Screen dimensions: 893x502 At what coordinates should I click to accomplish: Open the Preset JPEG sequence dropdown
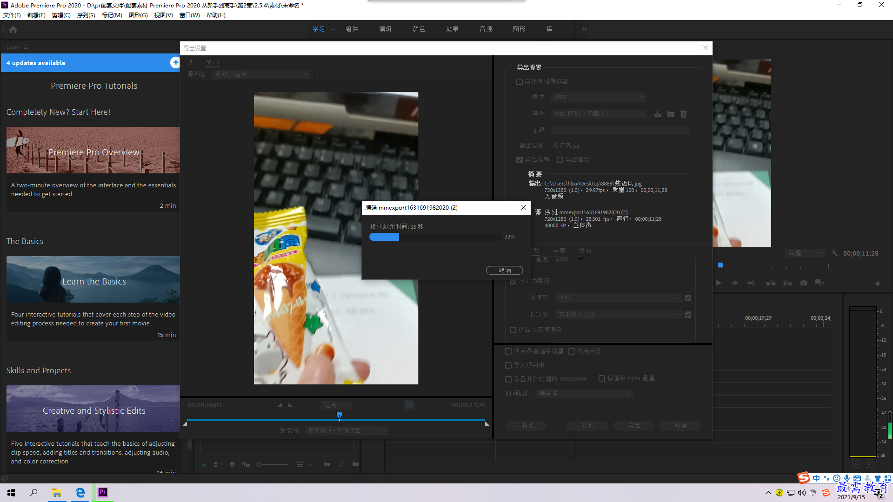pos(599,114)
